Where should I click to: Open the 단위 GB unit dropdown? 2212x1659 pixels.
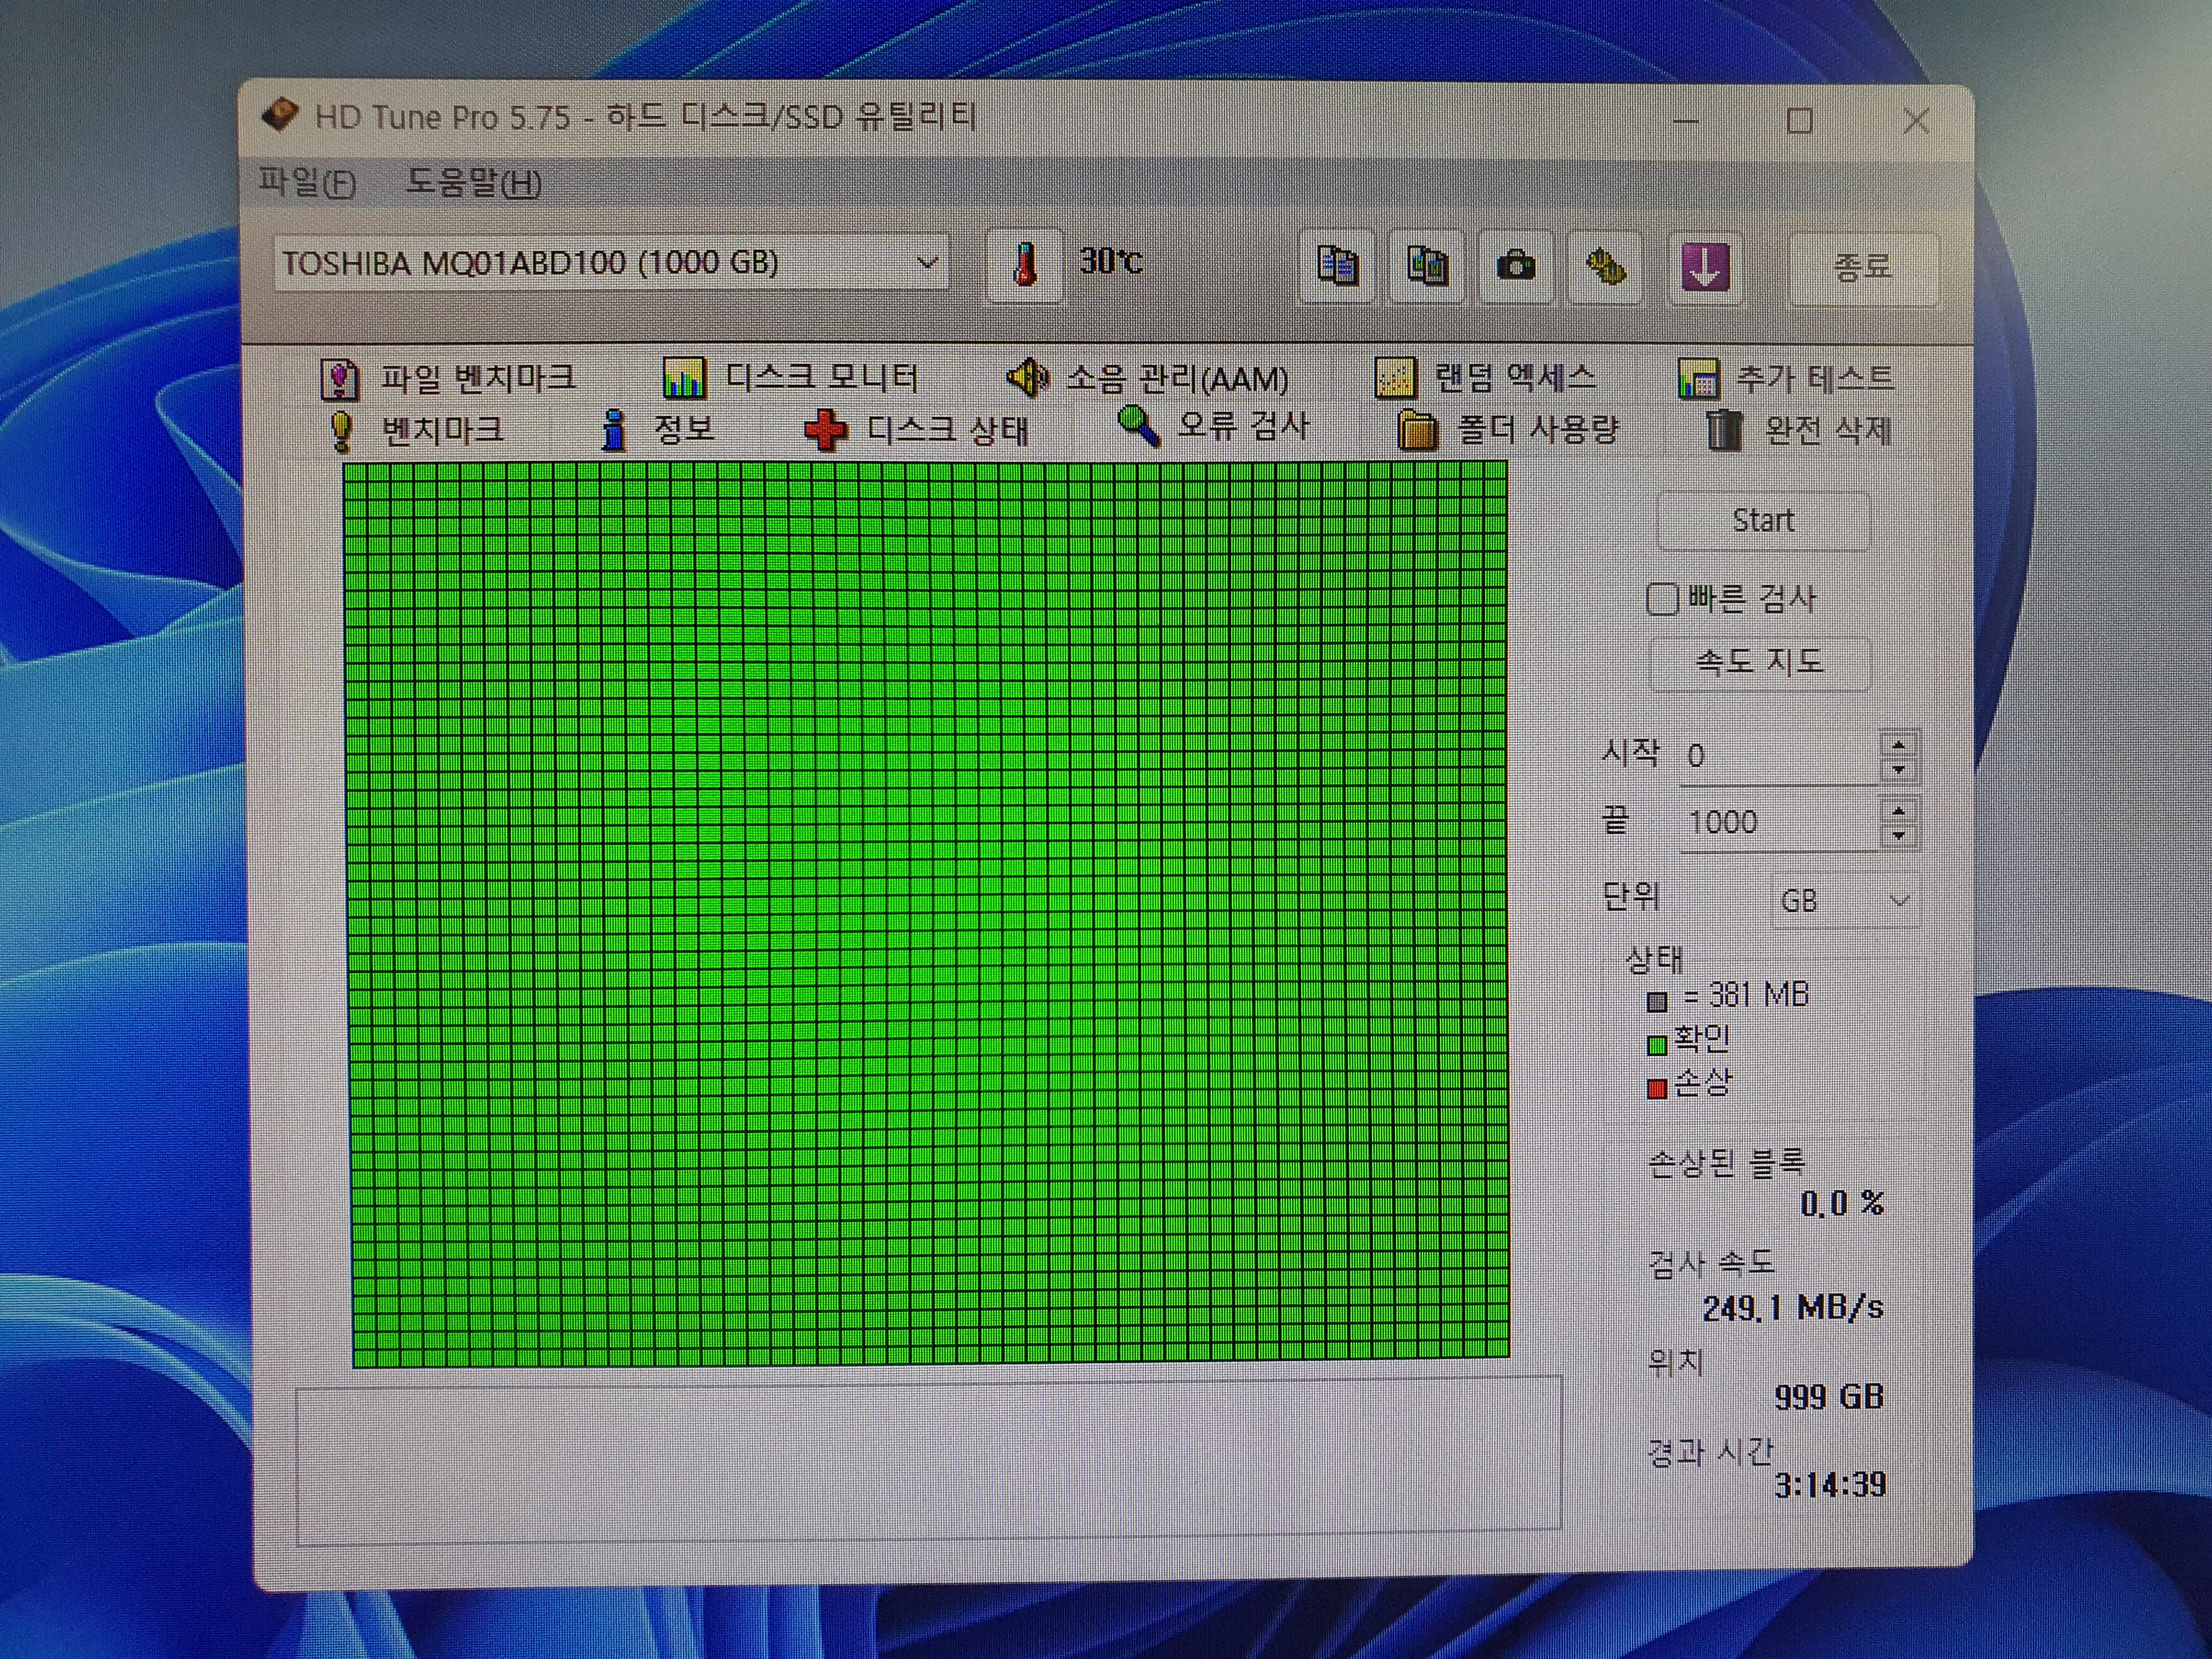[x=1845, y=901]
